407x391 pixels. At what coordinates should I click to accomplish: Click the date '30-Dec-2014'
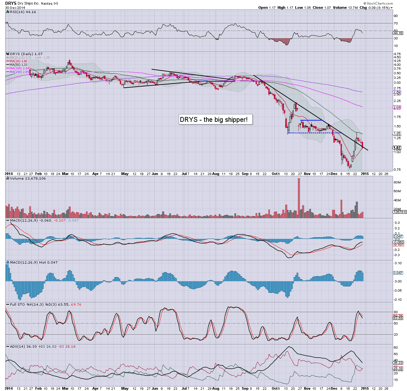pos(15,7)
